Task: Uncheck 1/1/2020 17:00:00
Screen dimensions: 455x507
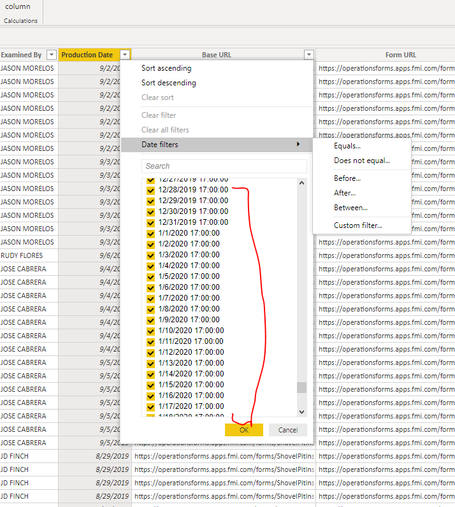Action: point(150,234)
